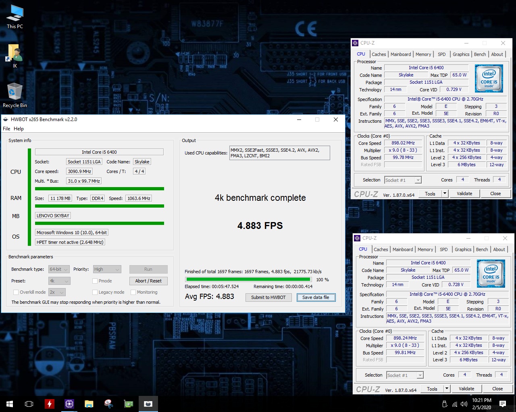This screenshot has height=412, width=516.
Task: Open the Wi-Fi network tray icon
Action: [x=455, y=404]
